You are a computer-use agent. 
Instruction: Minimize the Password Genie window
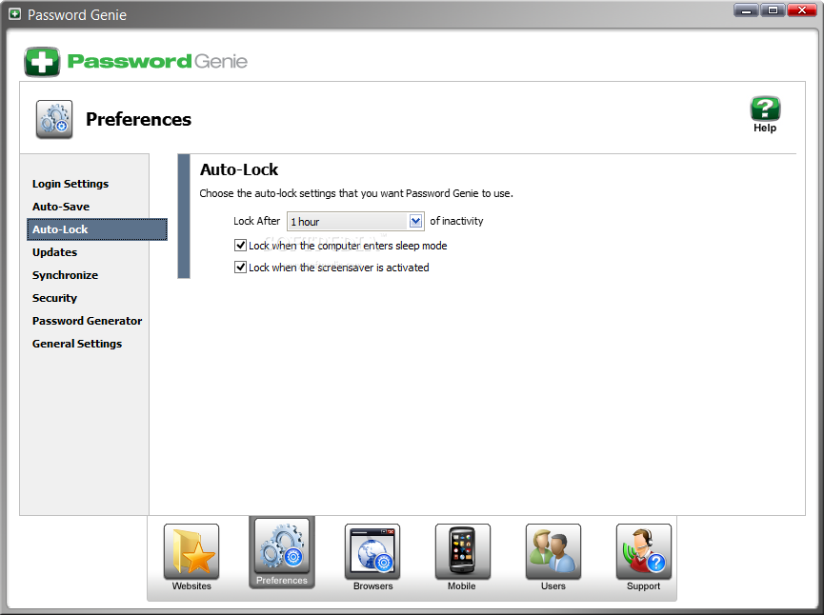[x=746, y=10]
